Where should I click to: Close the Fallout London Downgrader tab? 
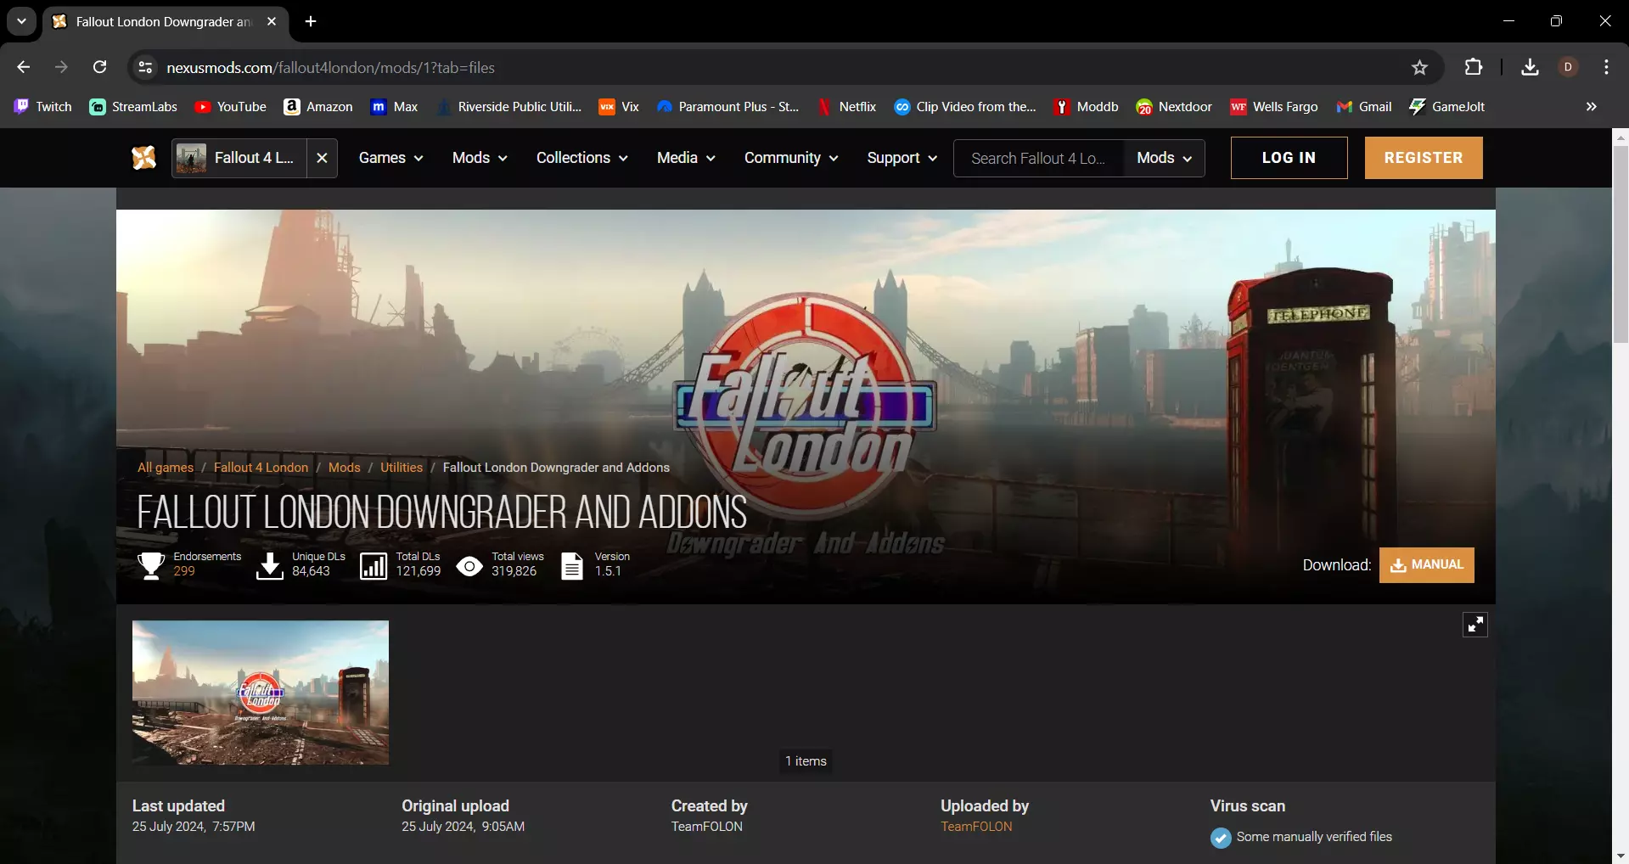[272, 22]
